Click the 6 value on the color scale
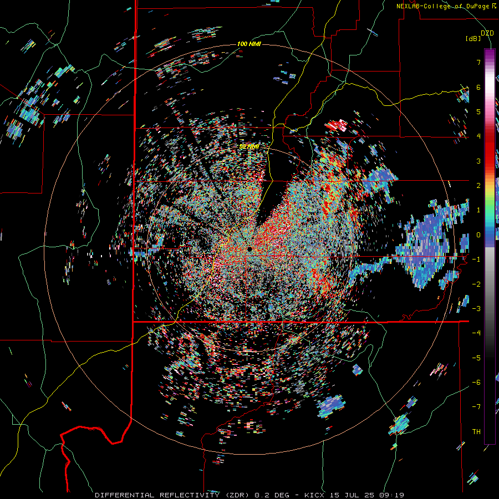499x499 pixels. 478,87
